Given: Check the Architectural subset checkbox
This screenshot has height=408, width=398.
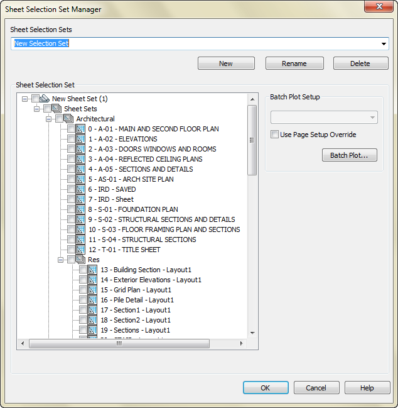Looking at the screenshot, I should tap(59, 119).
